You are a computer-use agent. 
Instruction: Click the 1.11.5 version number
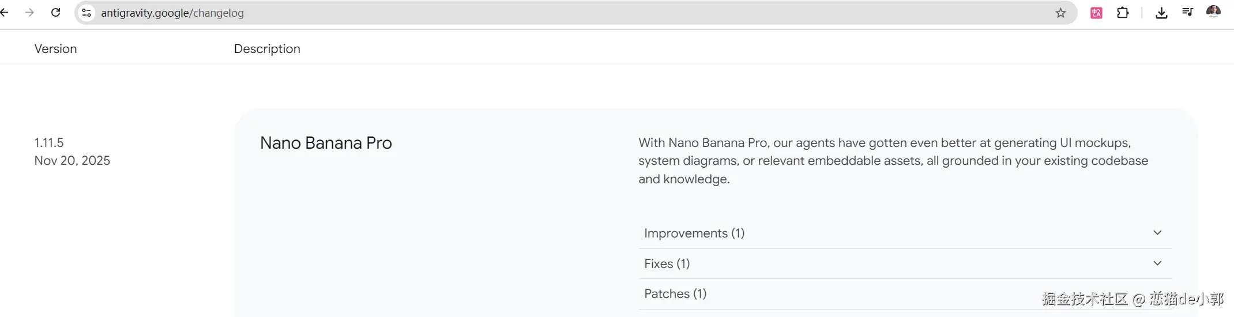pyautogui.click(x=49, y=142)
